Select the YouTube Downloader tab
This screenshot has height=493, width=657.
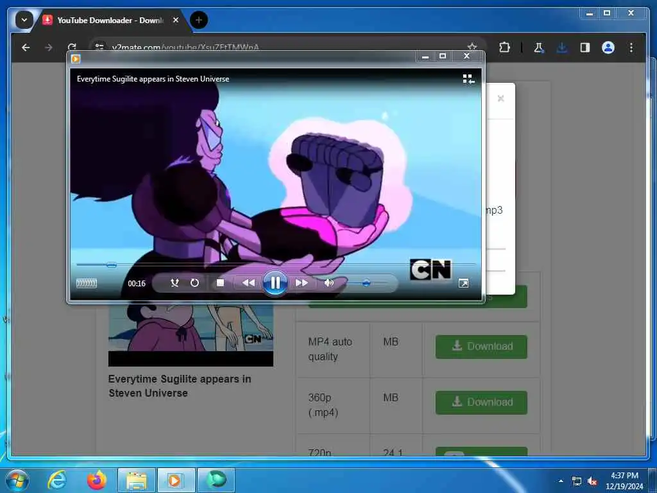111,20
